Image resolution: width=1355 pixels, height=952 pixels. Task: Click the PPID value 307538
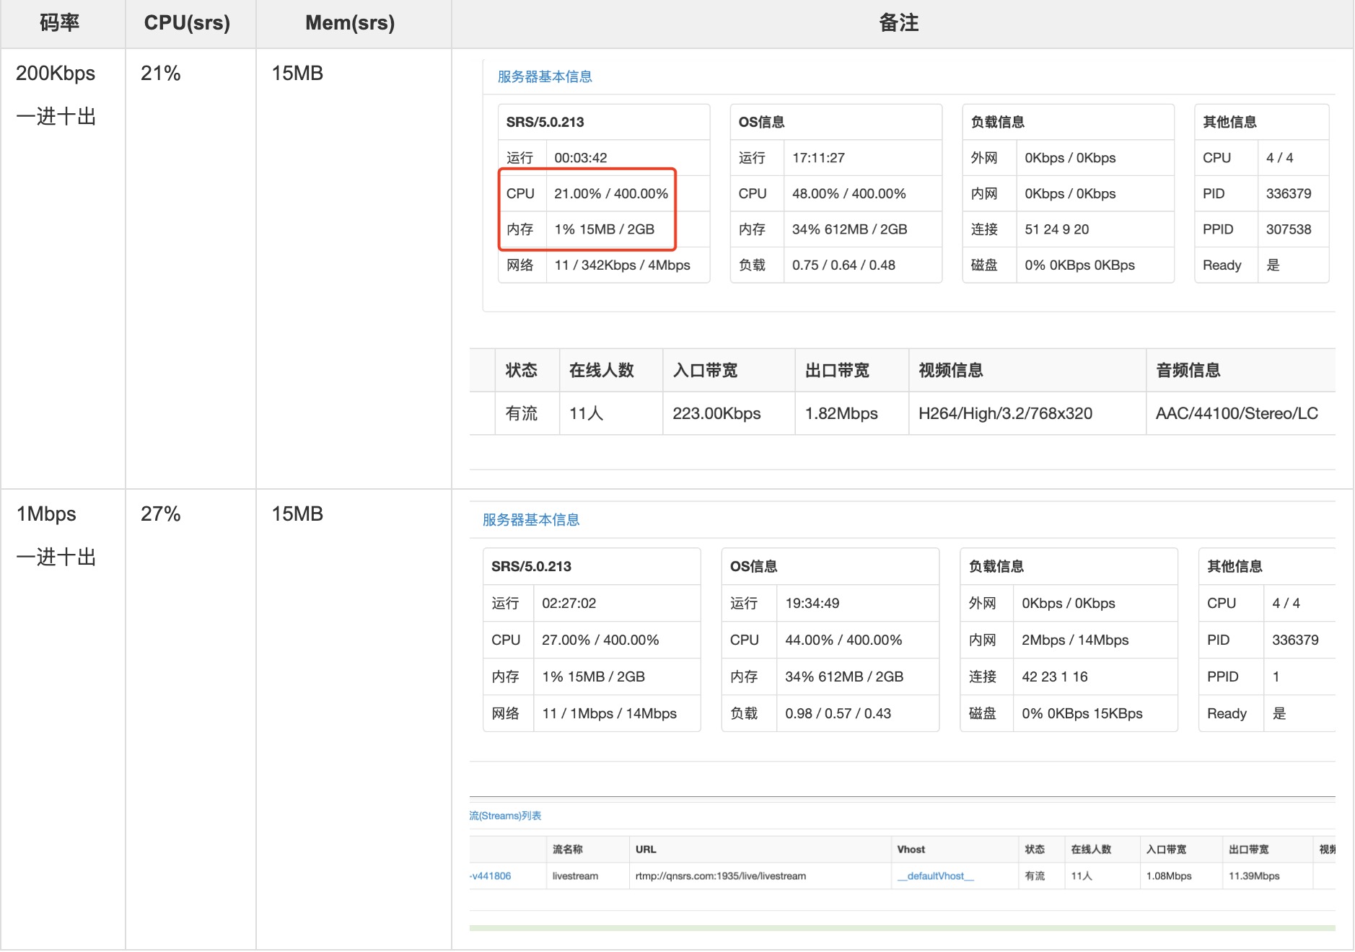pyautogui.click(x=1289, y=229)
